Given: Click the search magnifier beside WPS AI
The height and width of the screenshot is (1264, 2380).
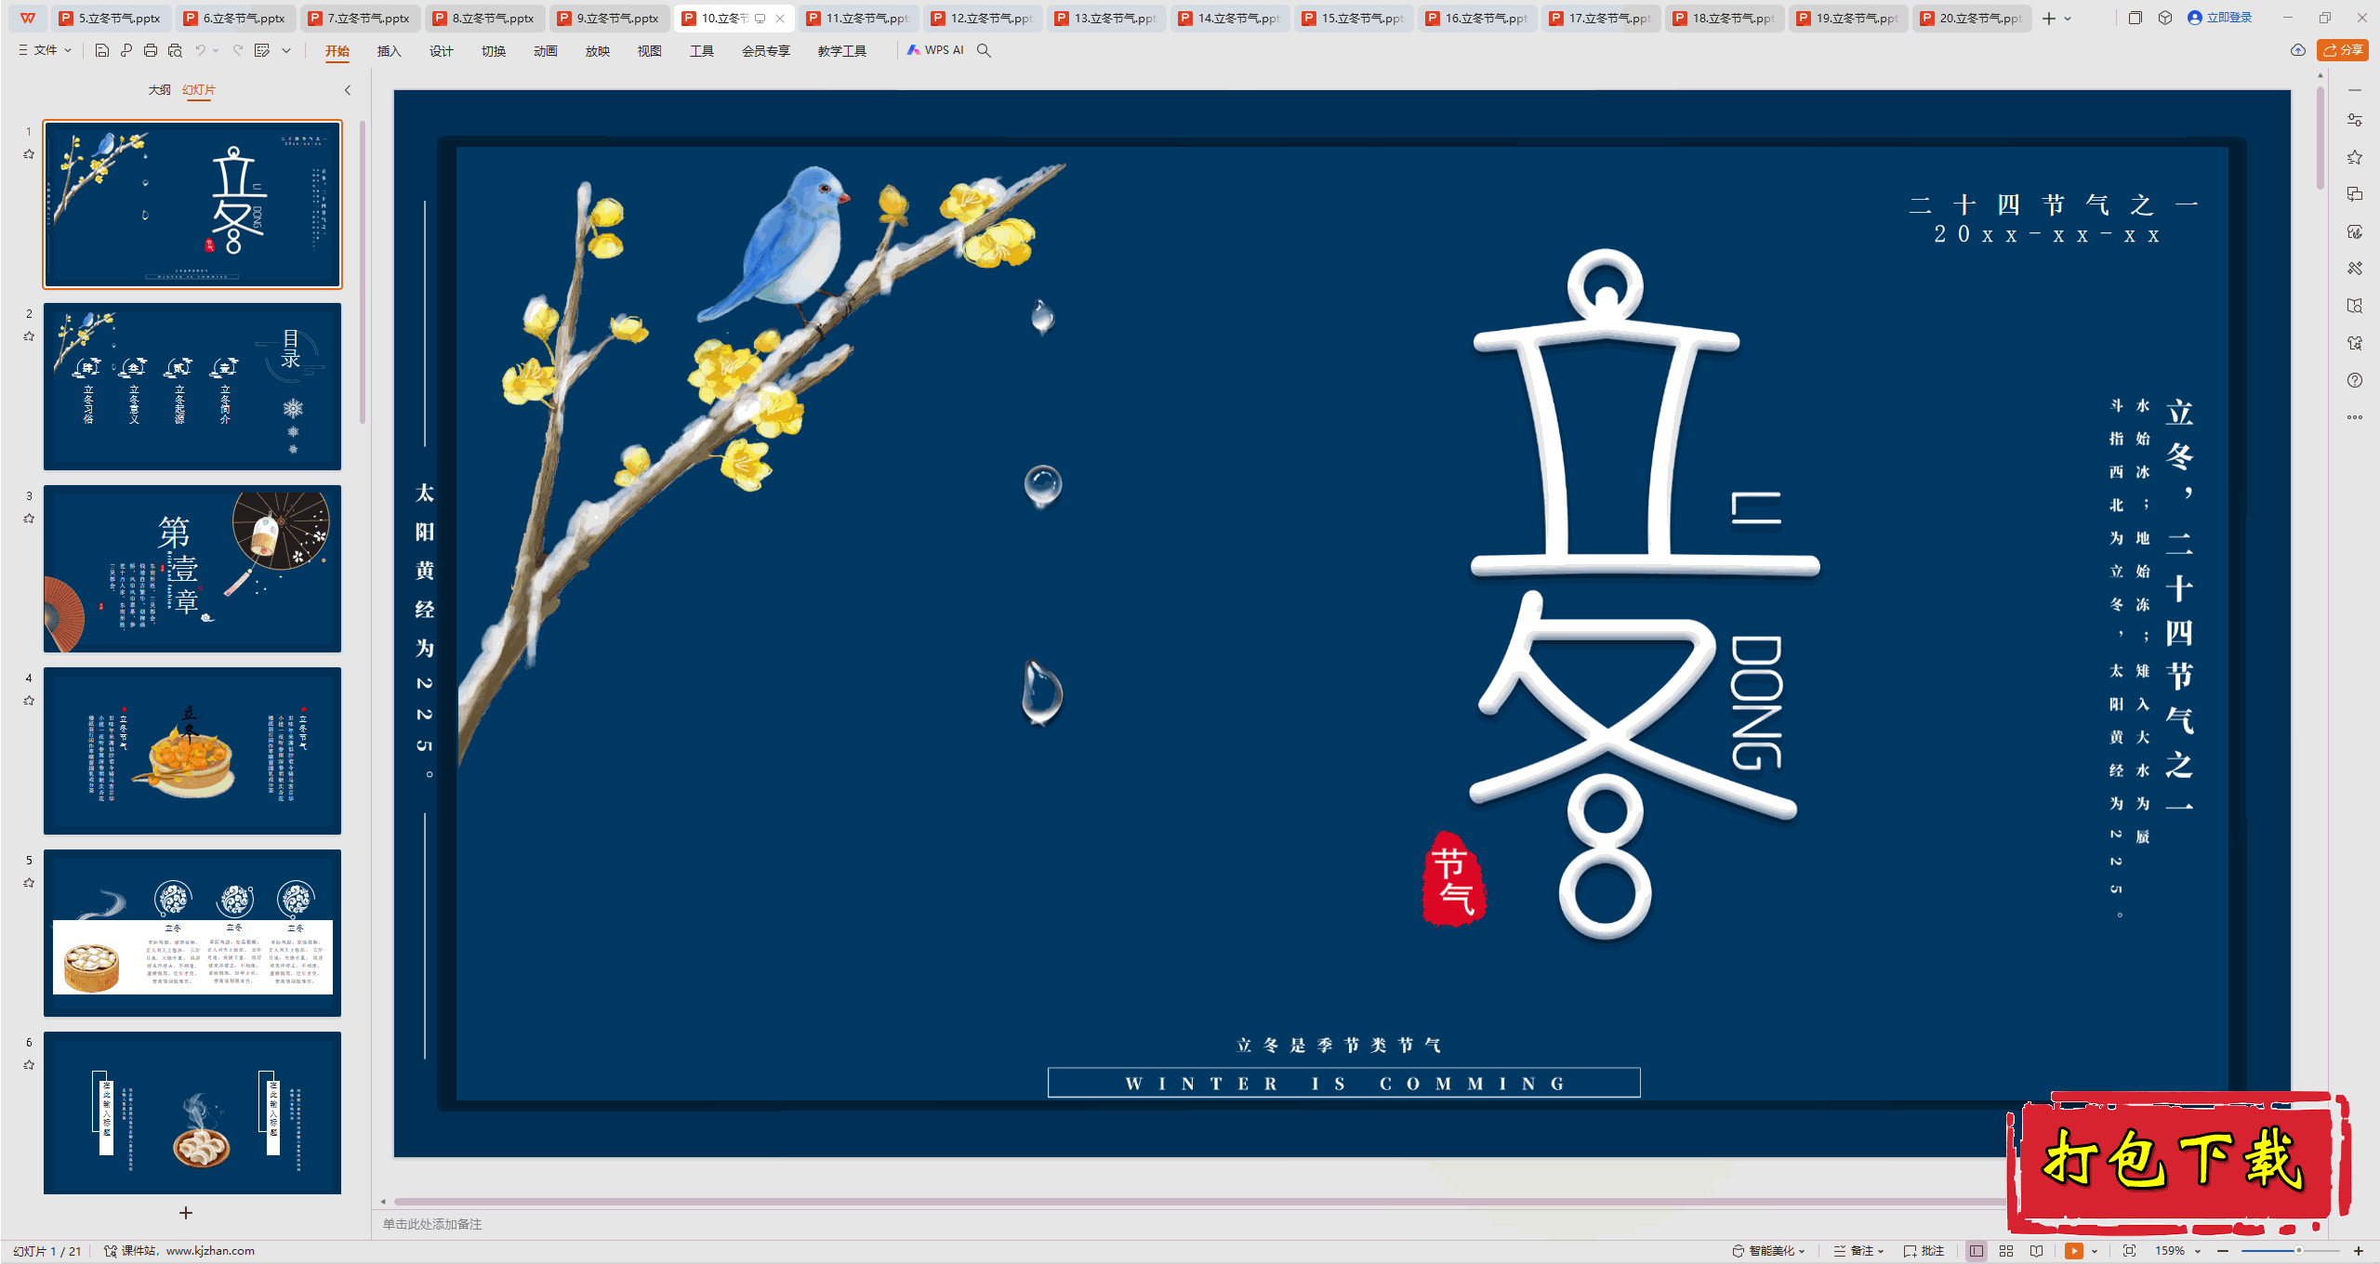Looking at the screenshot, I should (984, 50).
